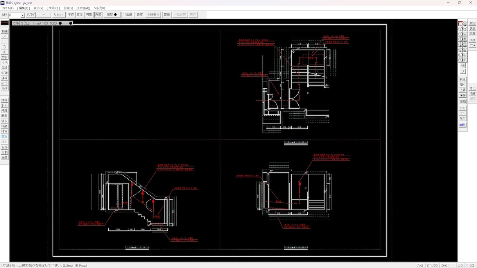Select the 画像 image tool
477x268 pixels.
click(4, 157)
